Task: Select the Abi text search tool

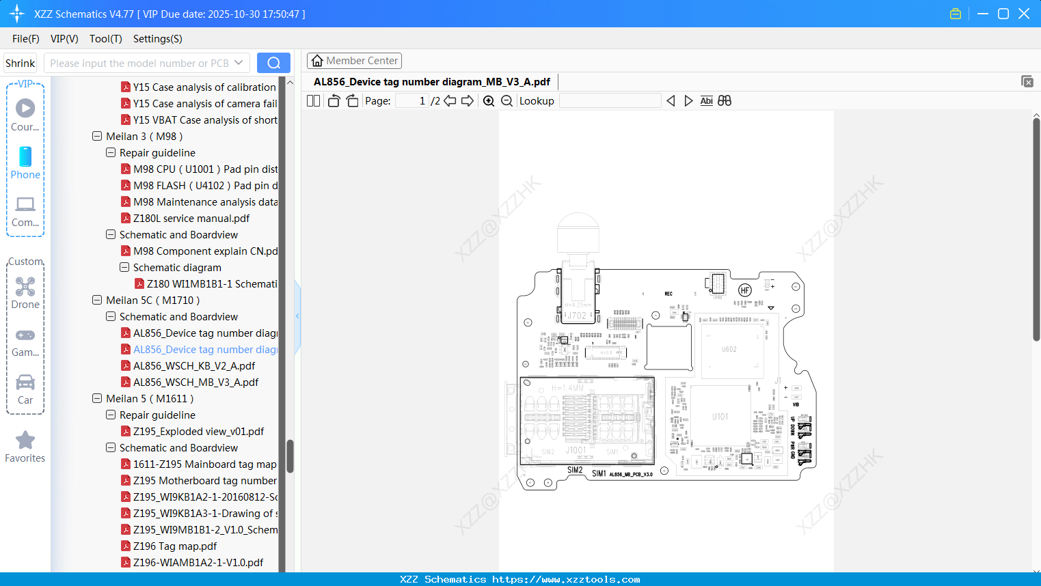Action: [706, 100]
